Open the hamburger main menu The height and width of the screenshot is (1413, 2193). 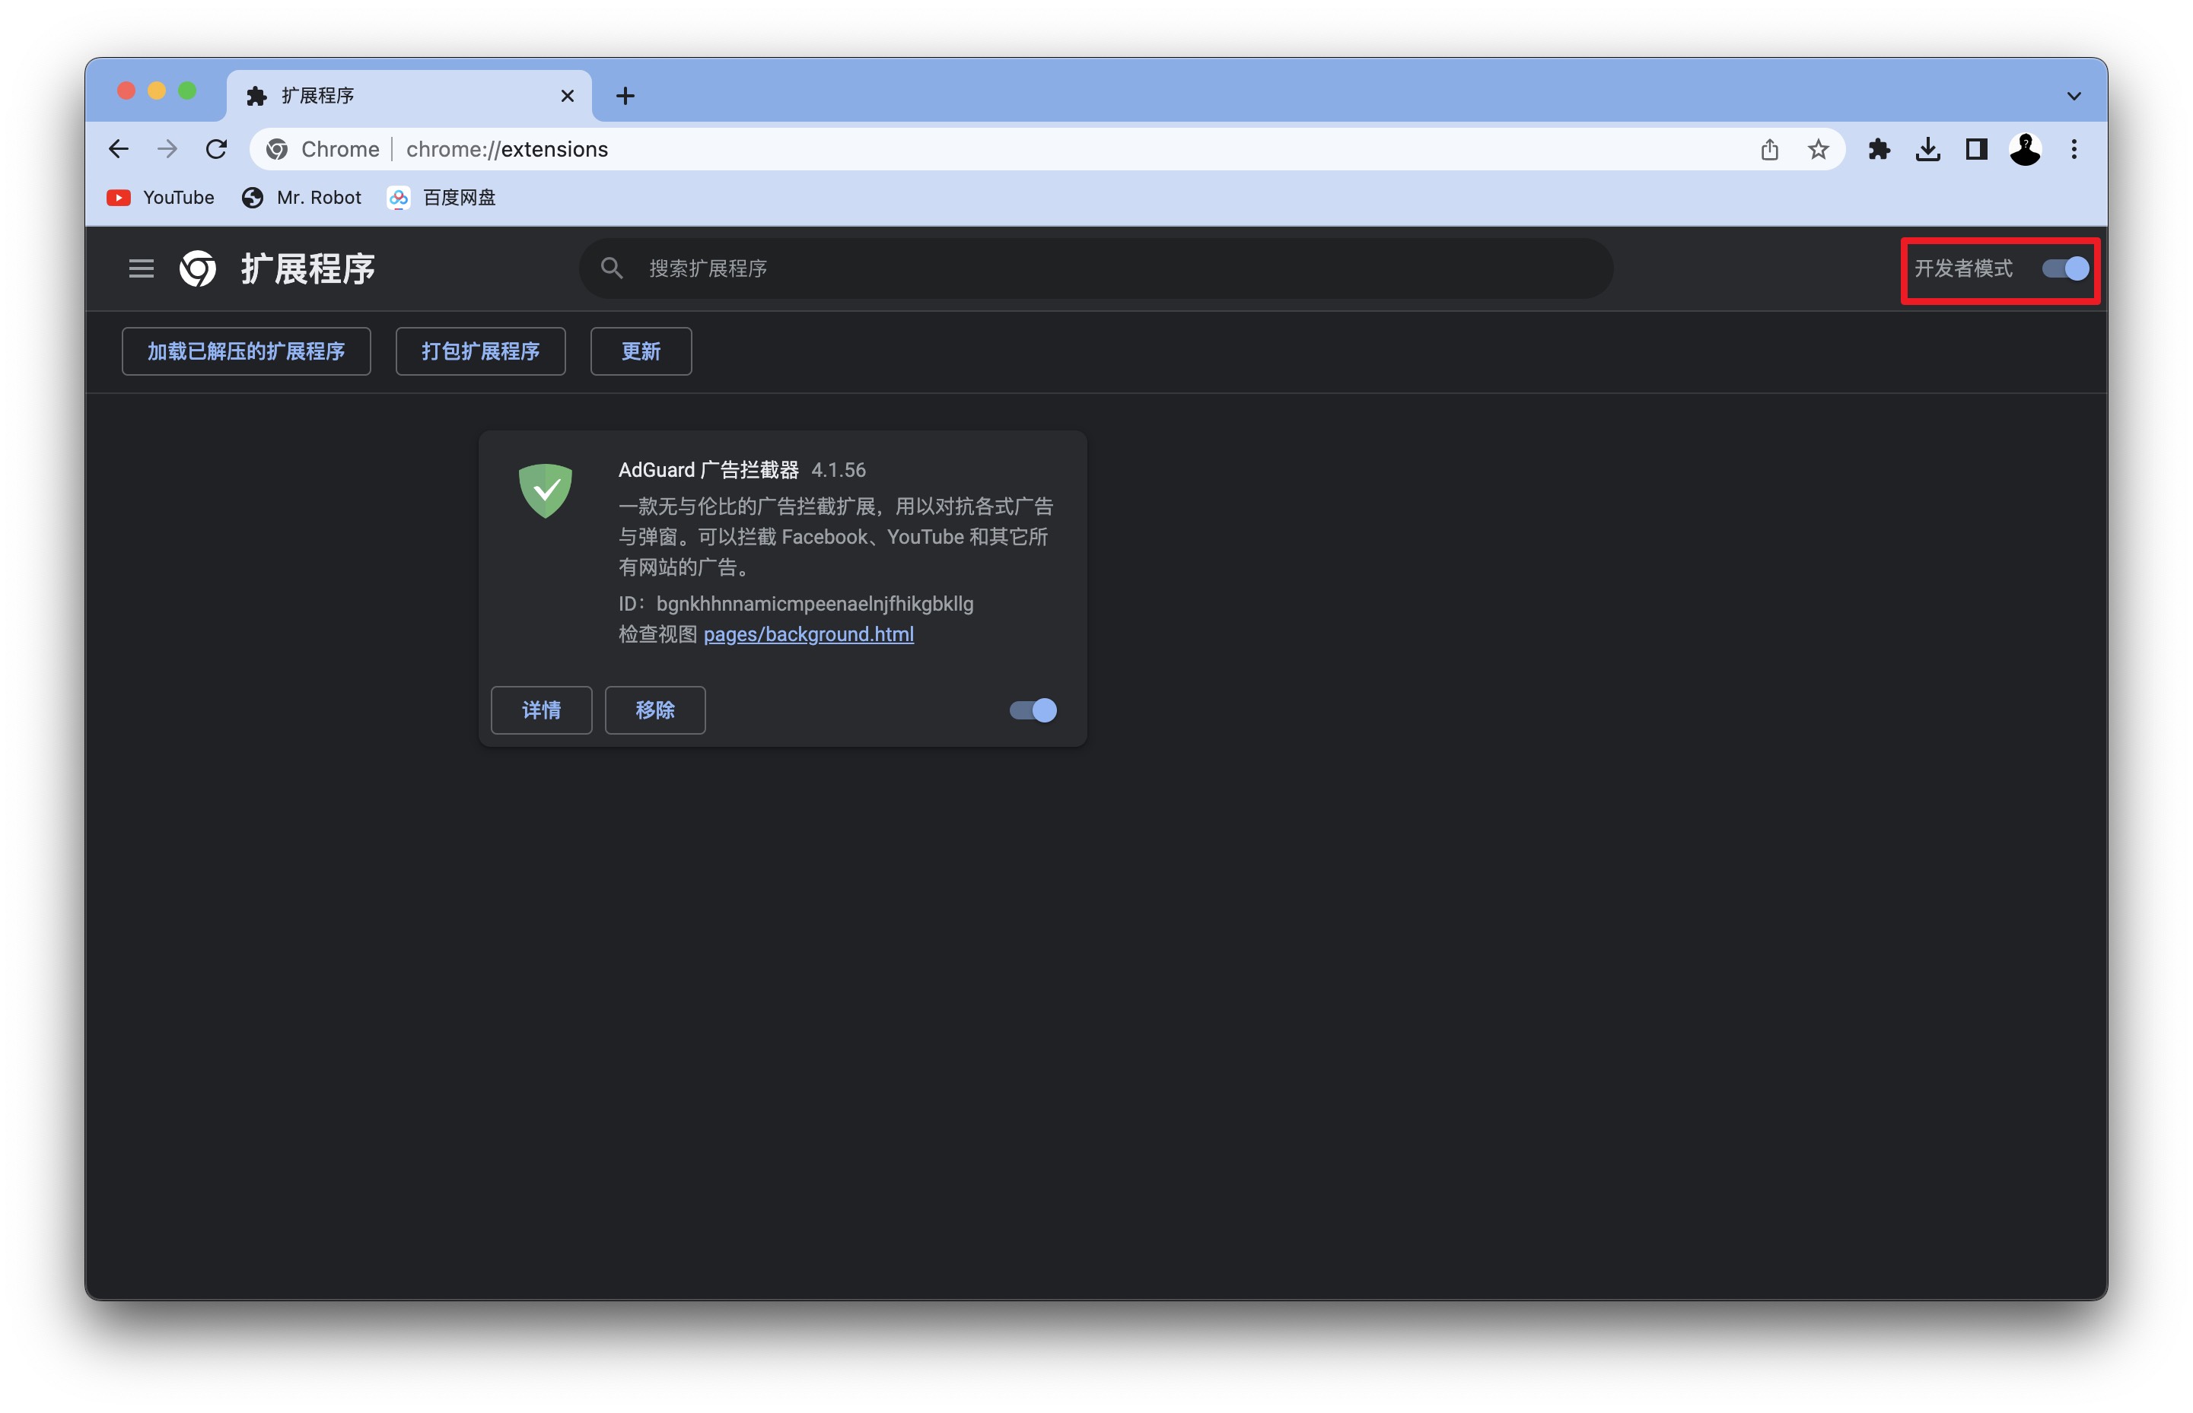coord(142,269)
